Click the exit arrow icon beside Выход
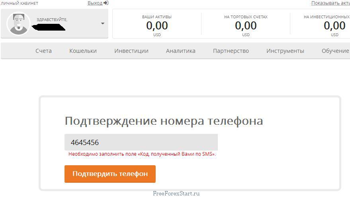Screen dimensions: 350x199 tap(106, 3)
